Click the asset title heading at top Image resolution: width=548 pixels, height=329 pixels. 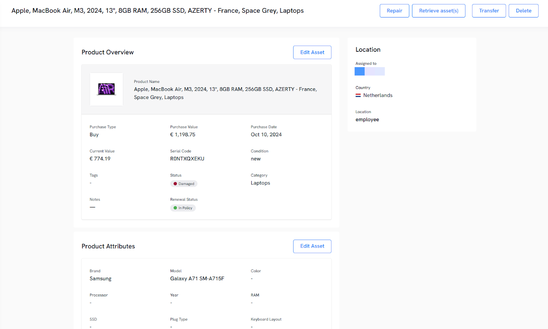click(x=158, y=11)
